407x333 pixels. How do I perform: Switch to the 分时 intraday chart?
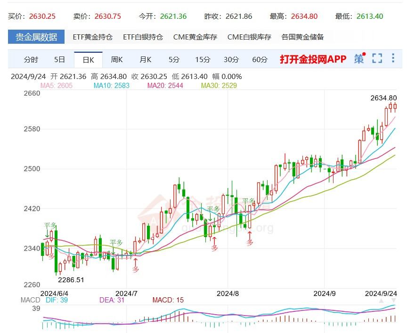[x=31, y=59]
